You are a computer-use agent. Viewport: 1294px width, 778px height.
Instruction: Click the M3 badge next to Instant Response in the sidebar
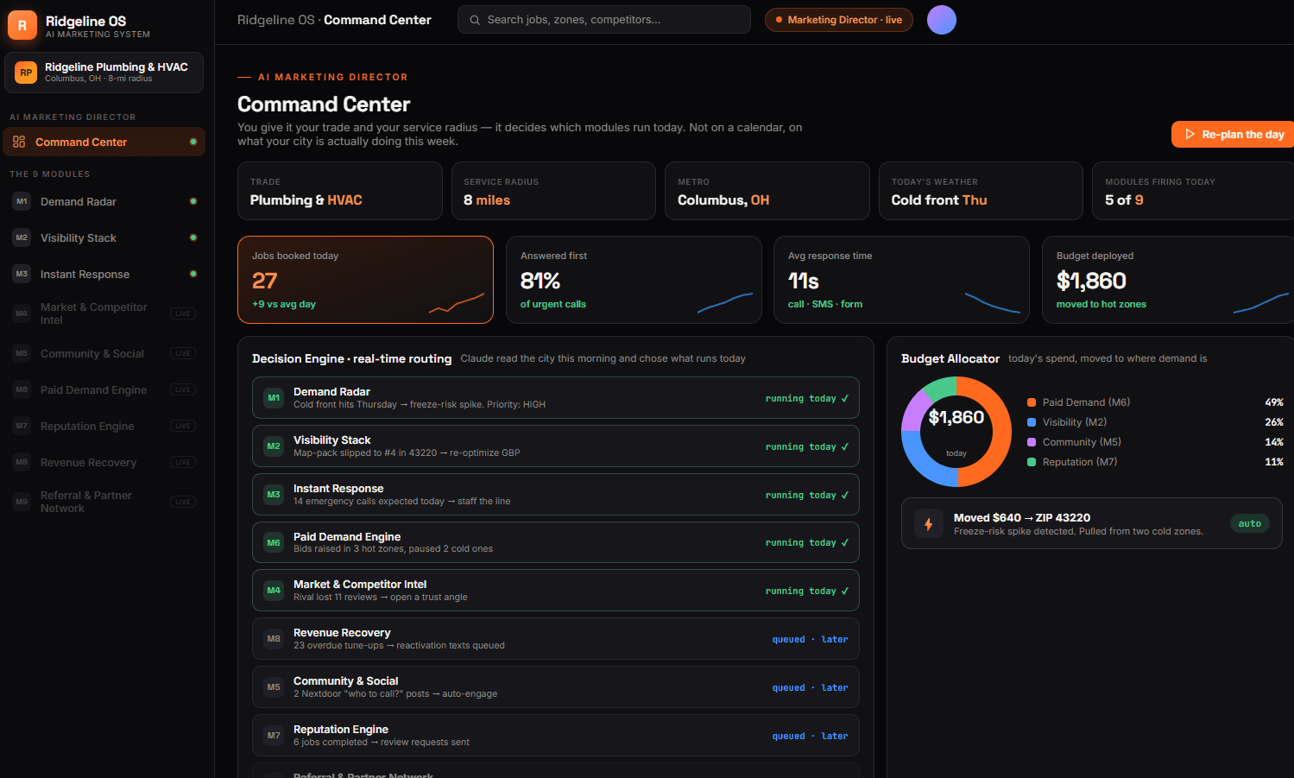(x=22, y=274)
